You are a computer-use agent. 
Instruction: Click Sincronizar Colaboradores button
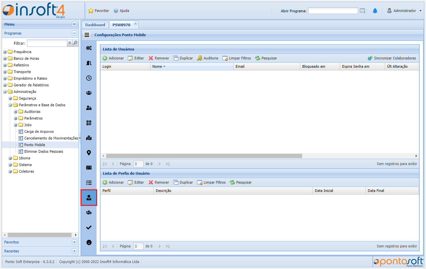(392, 58)
